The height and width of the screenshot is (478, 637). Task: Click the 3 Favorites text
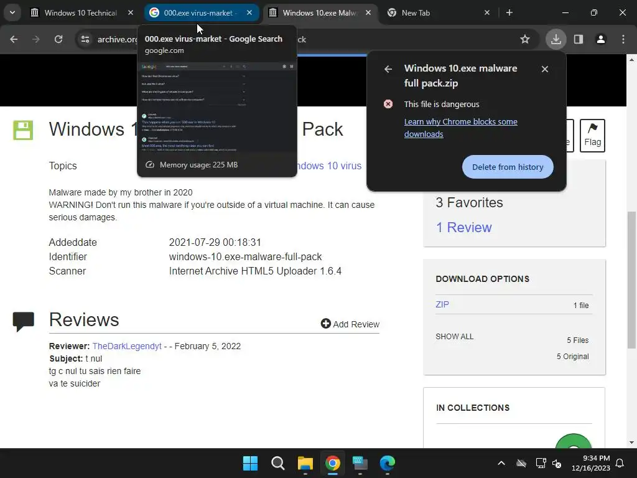(x=469, y=202)
